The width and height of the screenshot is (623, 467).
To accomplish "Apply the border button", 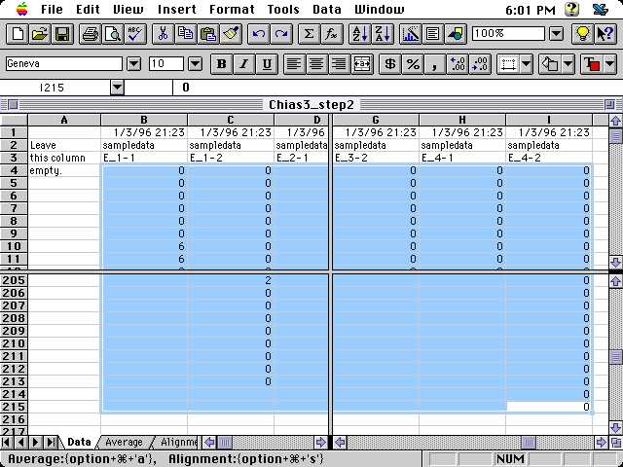I will click(508, 64).
